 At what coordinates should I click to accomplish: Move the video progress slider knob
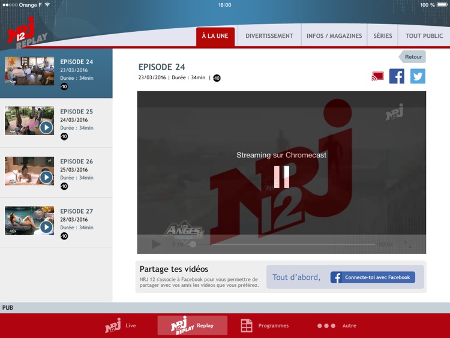coord(193,244)
